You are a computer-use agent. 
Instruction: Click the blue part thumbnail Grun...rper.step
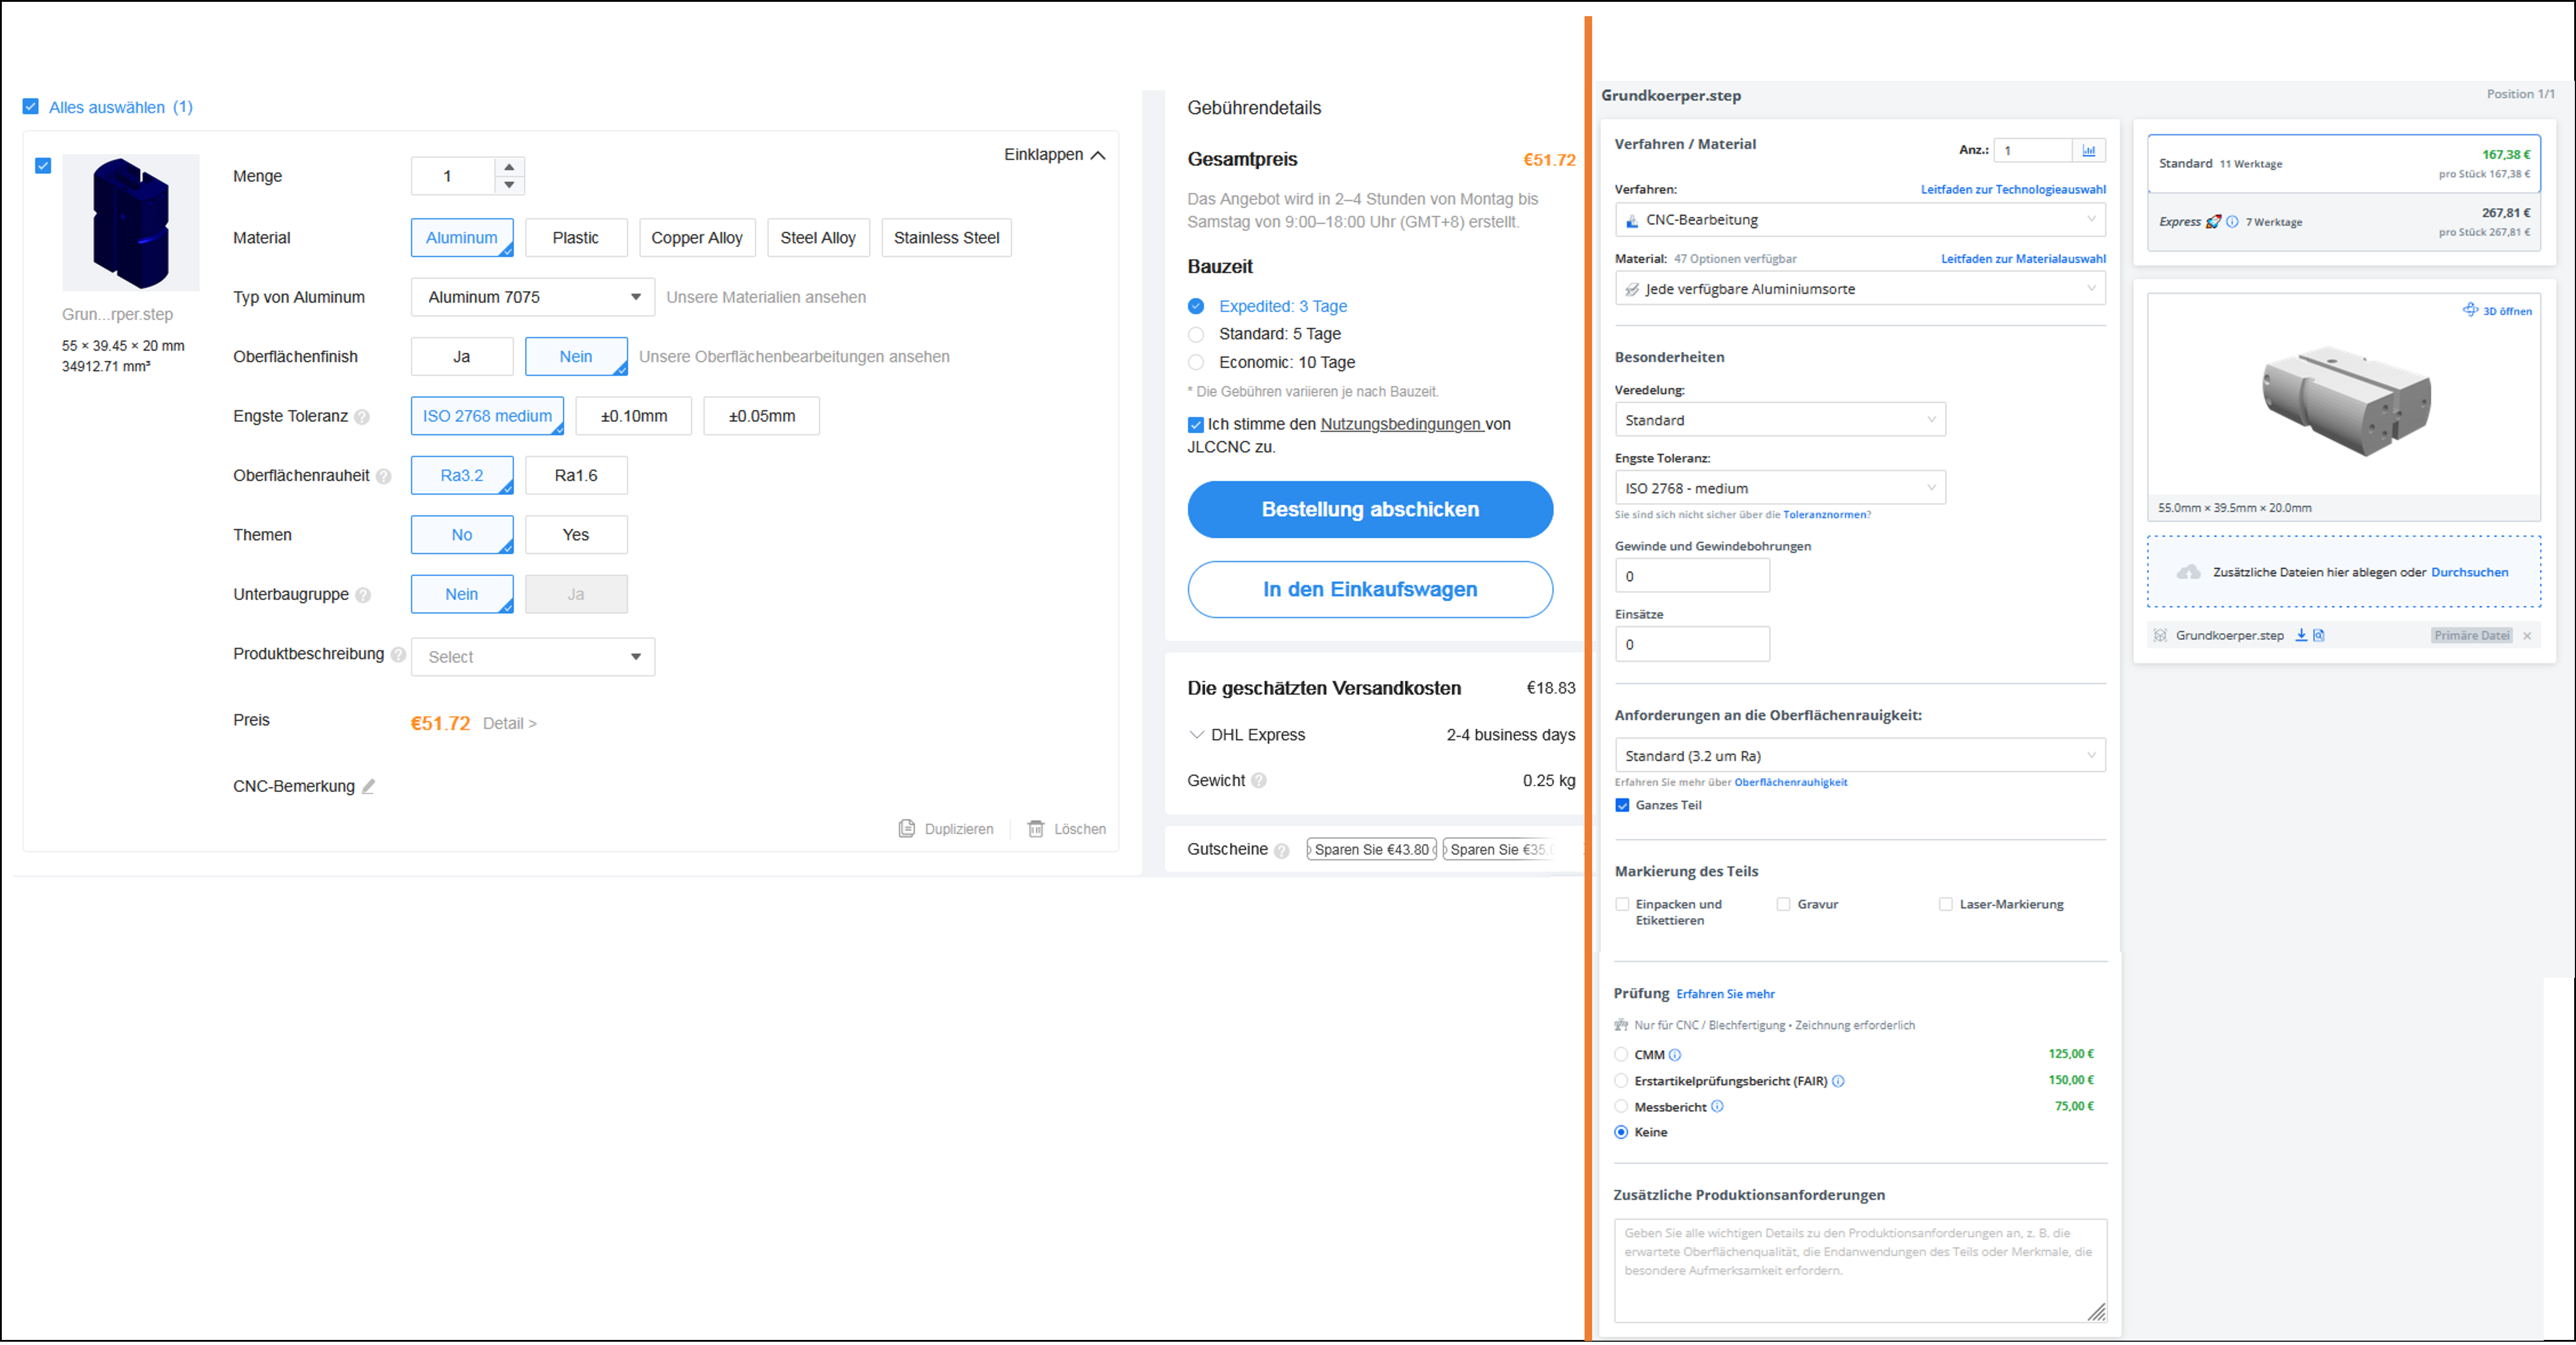coord(131,223)
